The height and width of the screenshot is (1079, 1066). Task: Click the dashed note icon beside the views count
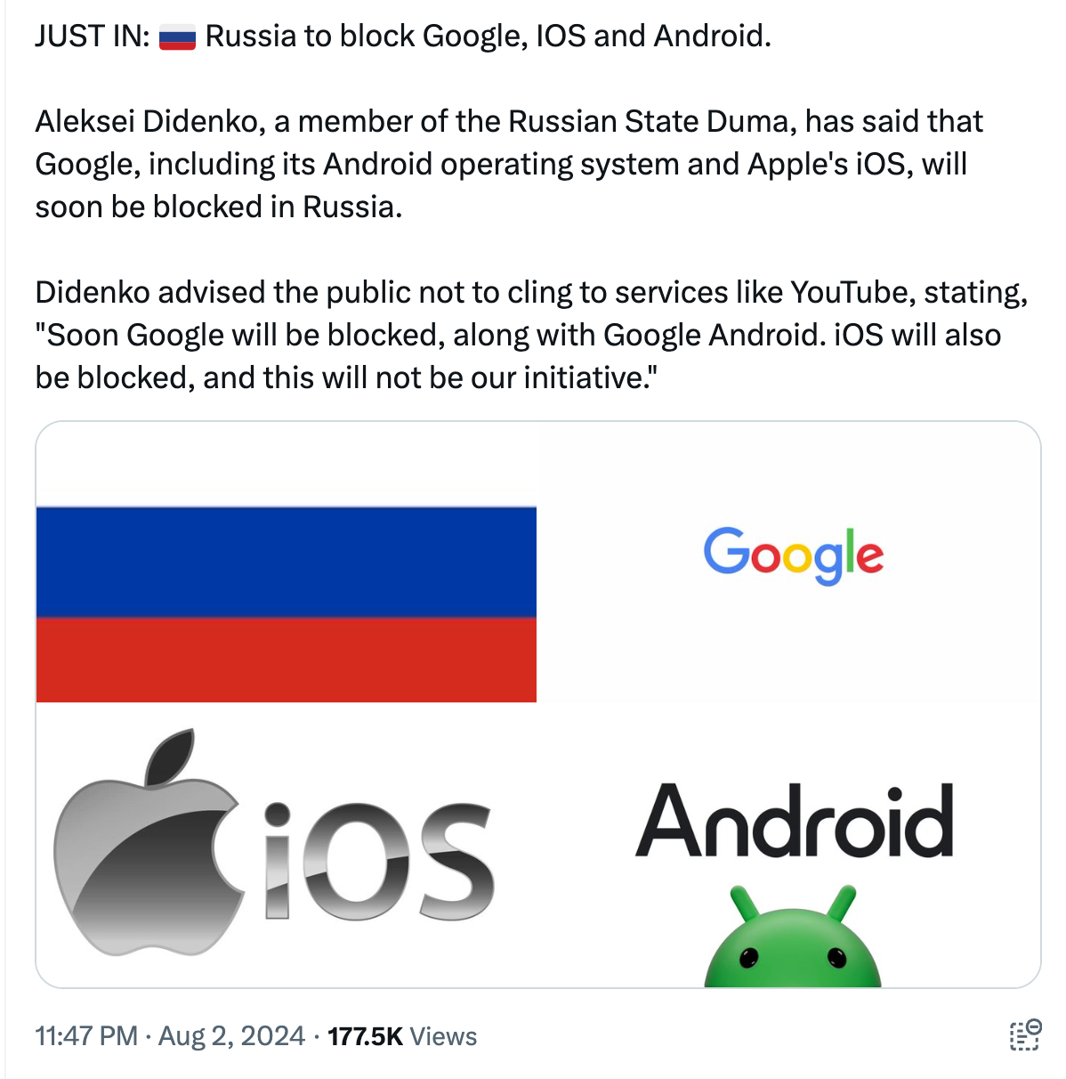[x=1024, y=1035]
